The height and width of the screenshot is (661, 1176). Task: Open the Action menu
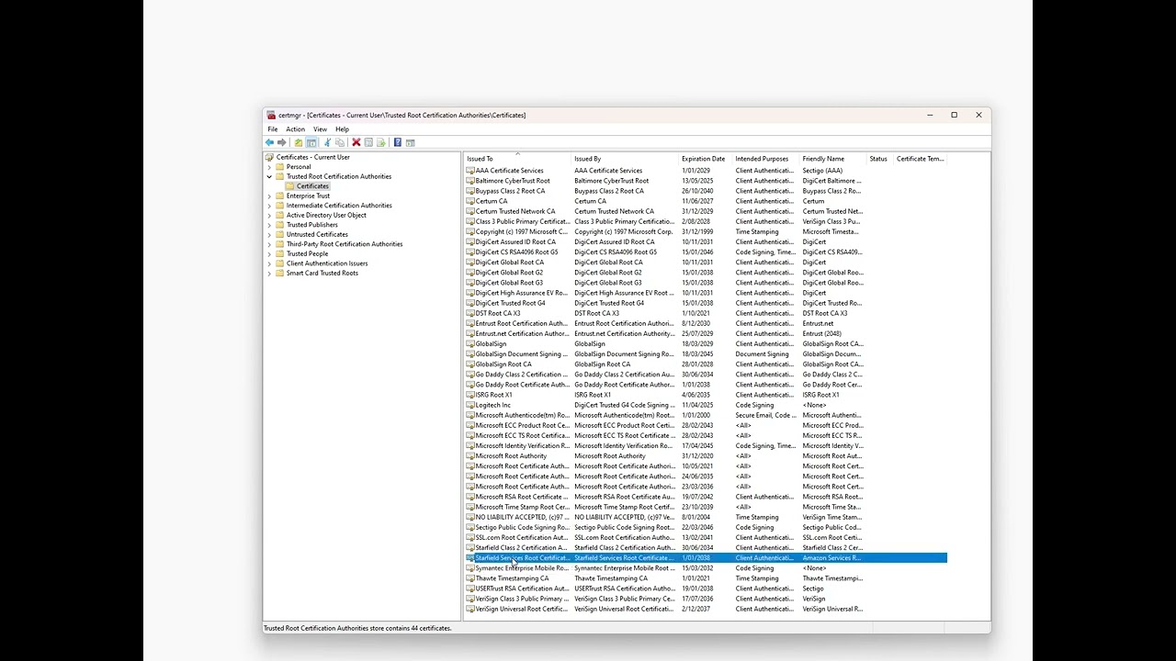pos(295,129)
